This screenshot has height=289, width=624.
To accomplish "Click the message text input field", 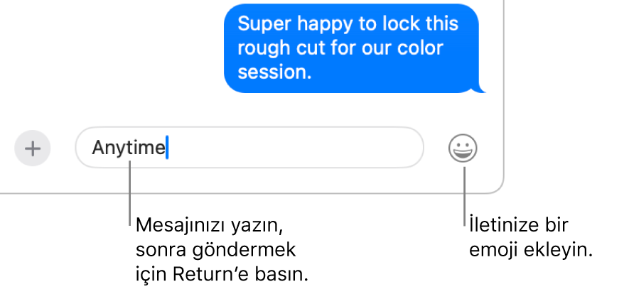I will tap(249, 148).
